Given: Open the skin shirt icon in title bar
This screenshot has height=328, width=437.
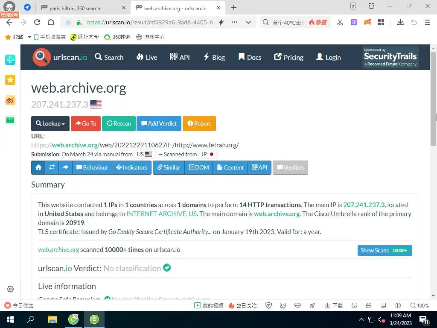Looking at the screenshot, I should tap(372, 6).
